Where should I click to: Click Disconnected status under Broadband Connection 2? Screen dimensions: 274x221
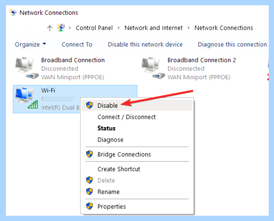(186, 69)
